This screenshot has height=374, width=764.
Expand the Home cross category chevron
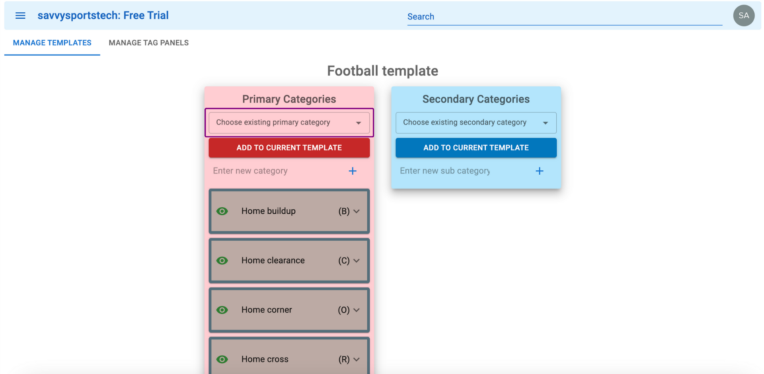tap(357, 359)
